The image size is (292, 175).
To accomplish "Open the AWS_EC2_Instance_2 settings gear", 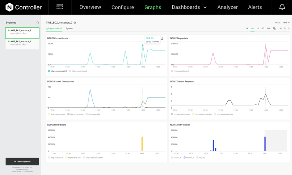I will [x=75, y=23].
